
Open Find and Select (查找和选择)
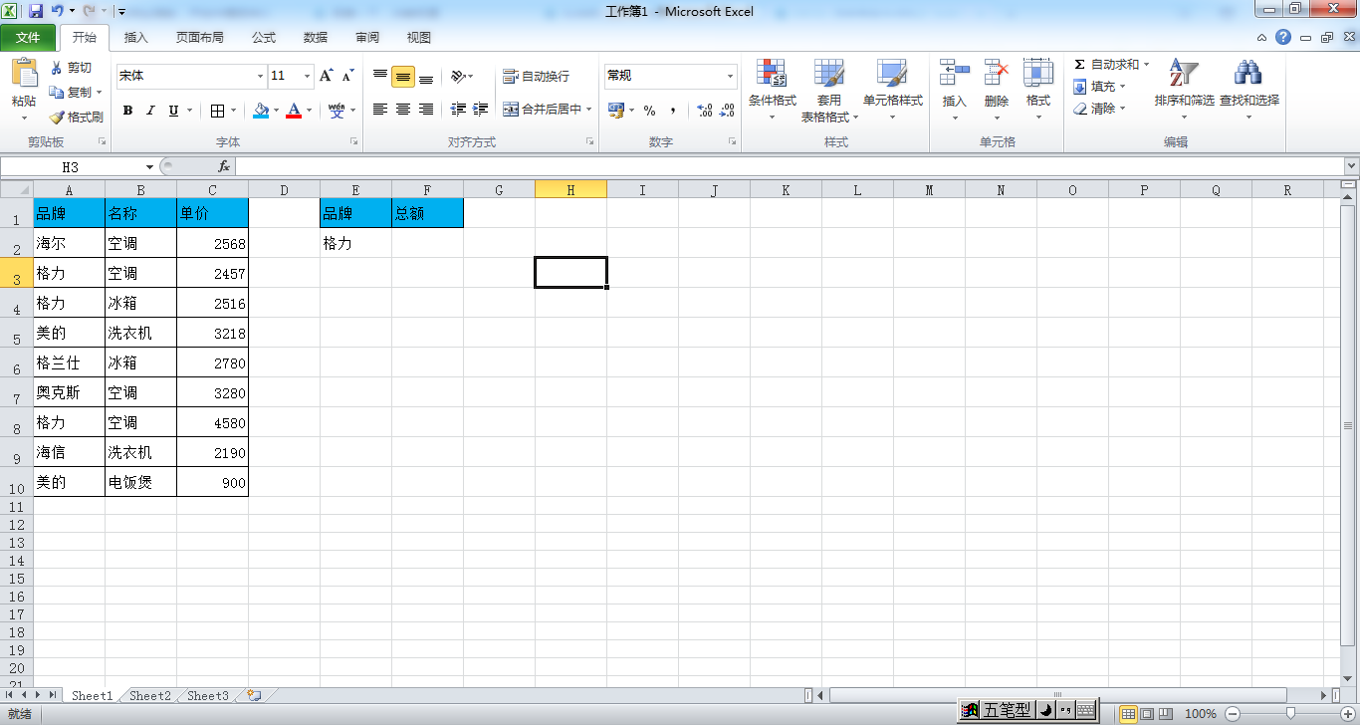[1248, 91]
